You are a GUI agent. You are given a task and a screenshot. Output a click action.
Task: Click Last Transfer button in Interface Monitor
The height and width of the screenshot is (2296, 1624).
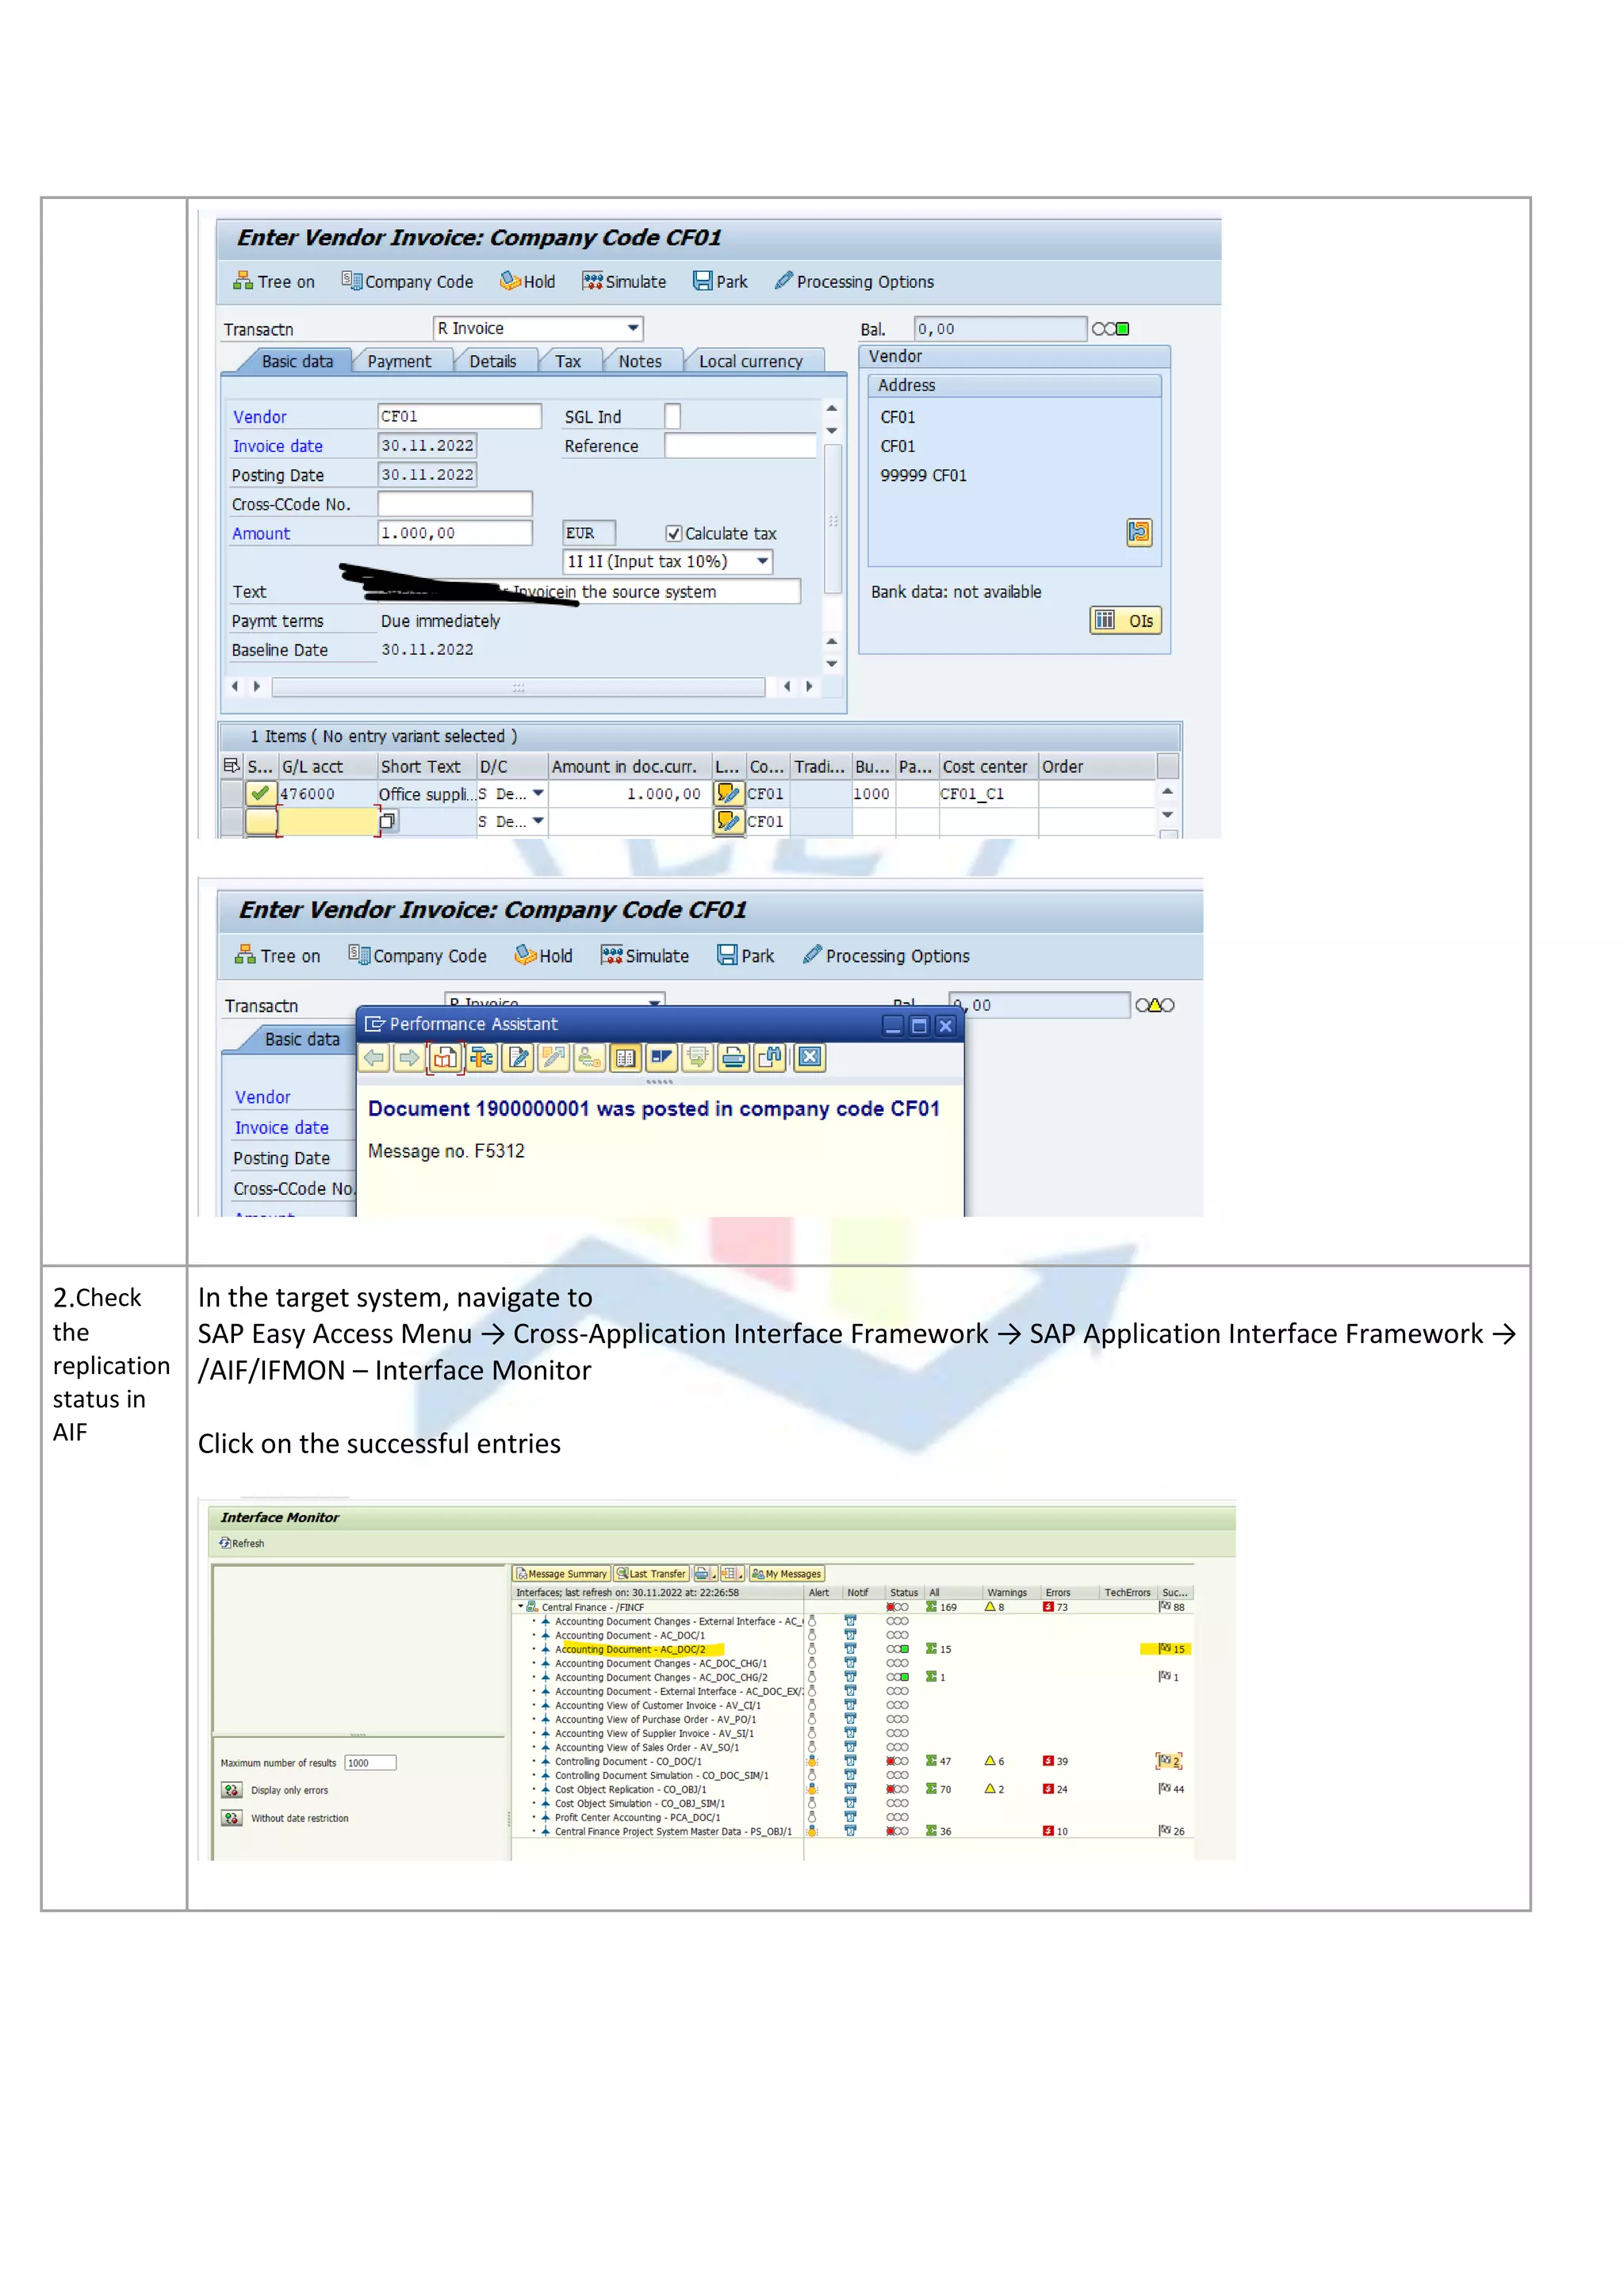pos(651,1573)
